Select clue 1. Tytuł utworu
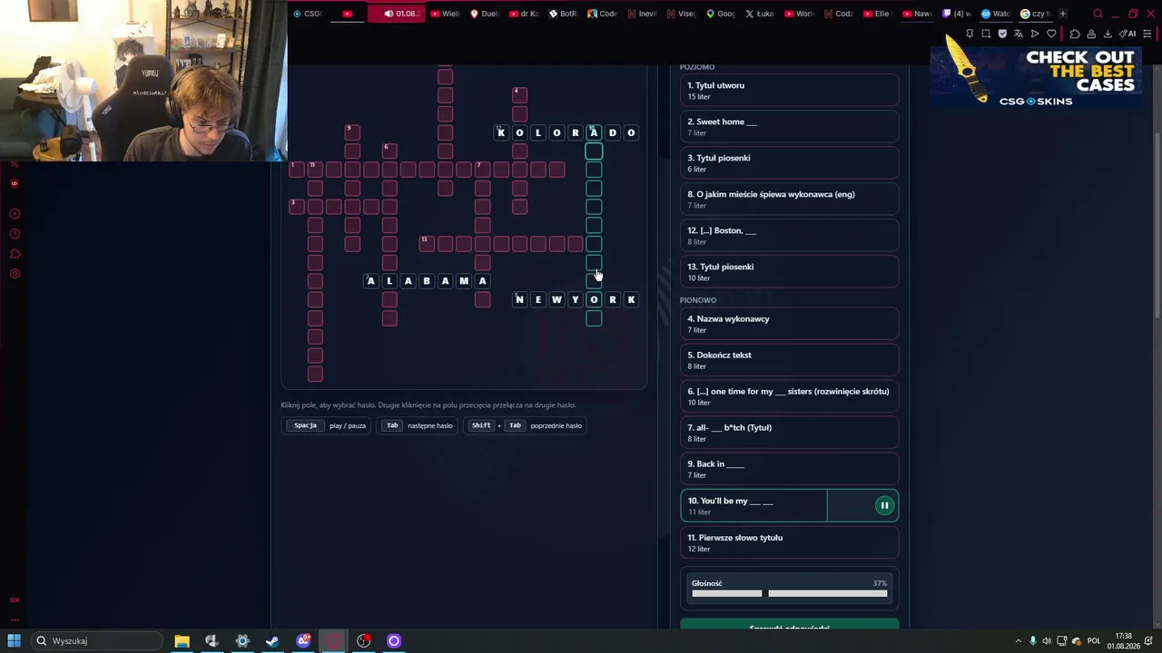Viewport: 1162px width, 653px height. (x=789, y=91)
